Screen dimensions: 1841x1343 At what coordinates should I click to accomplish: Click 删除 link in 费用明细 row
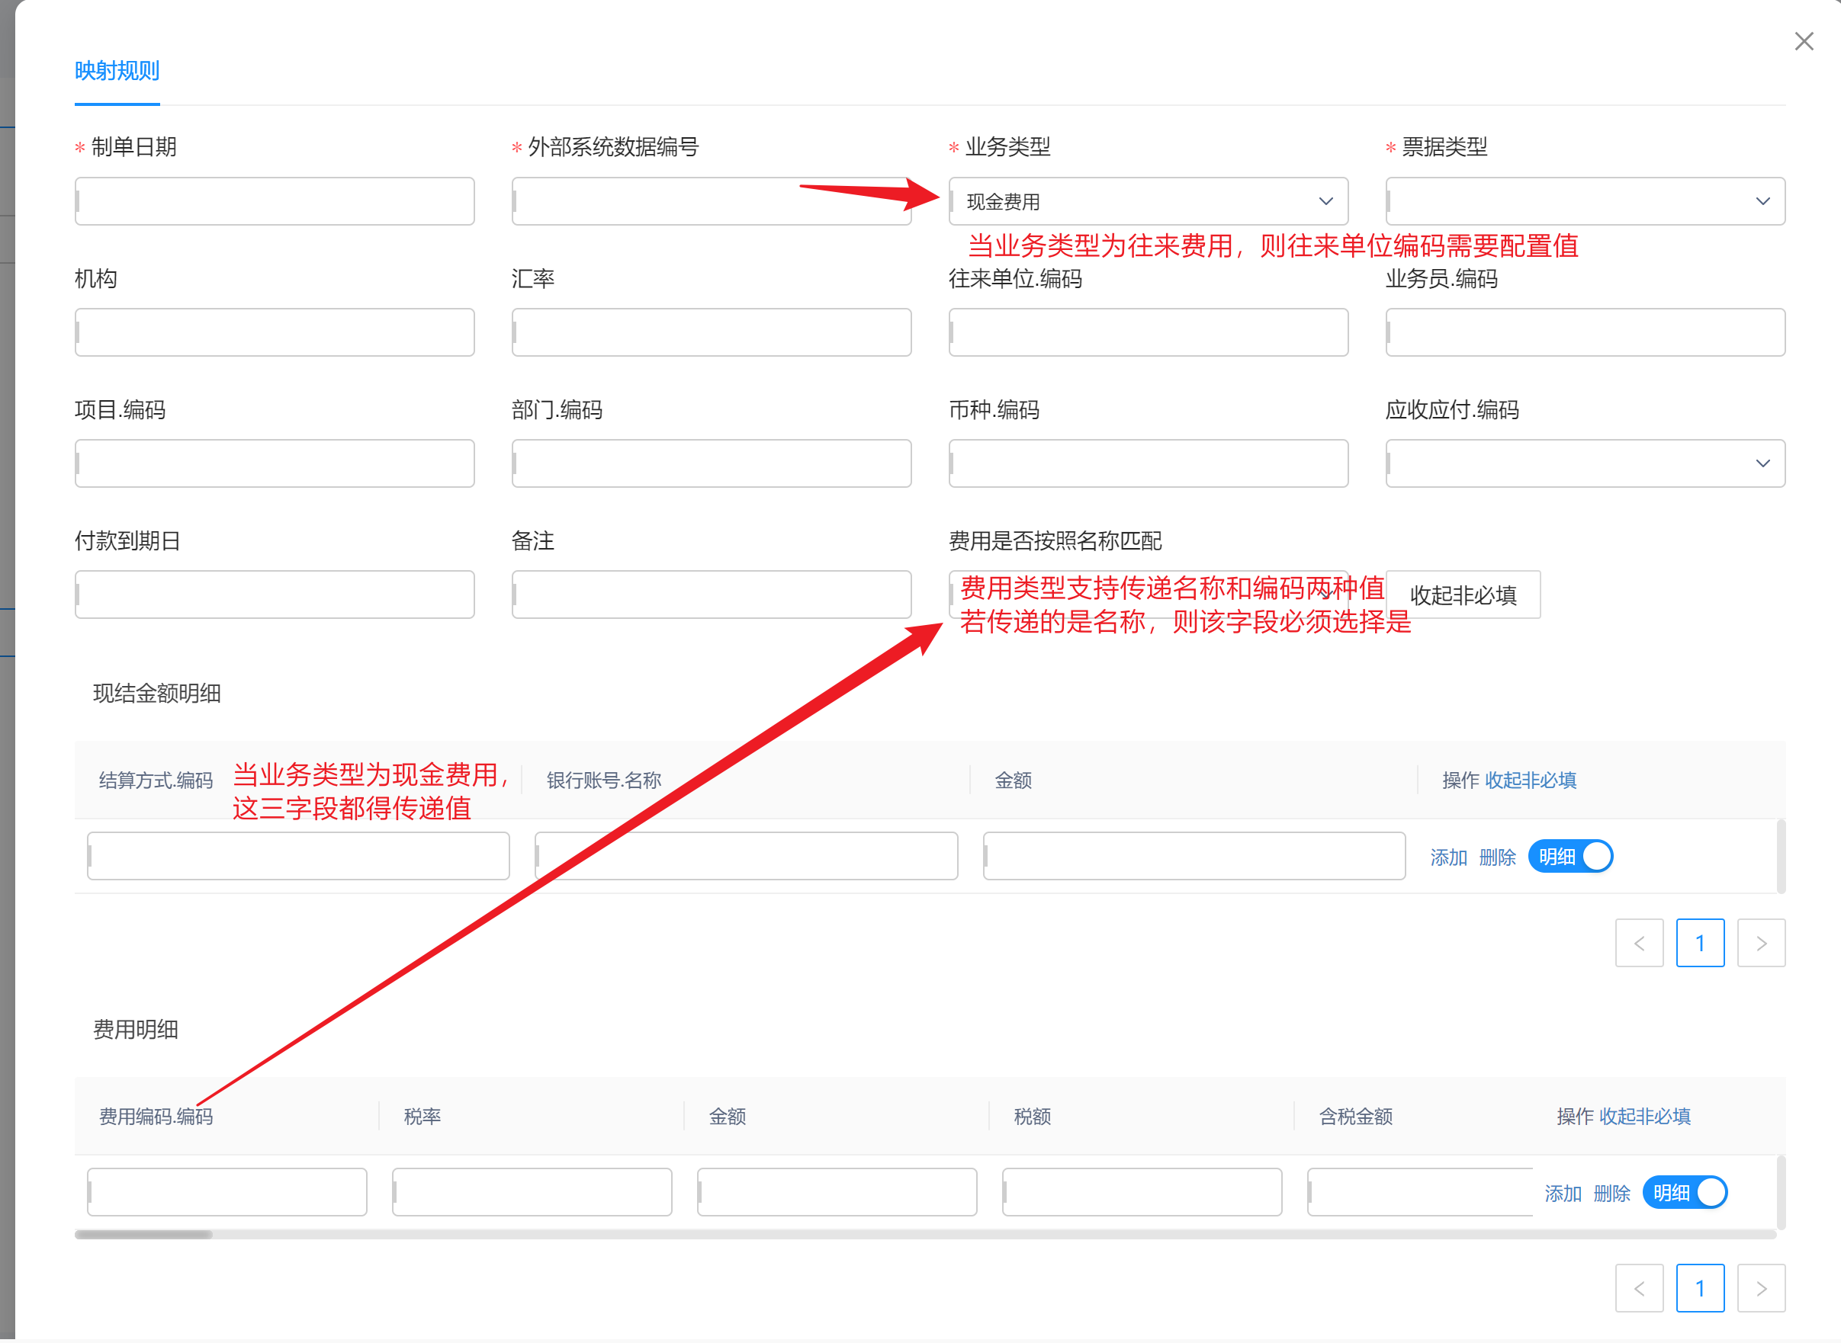tap(1611, 1194)
